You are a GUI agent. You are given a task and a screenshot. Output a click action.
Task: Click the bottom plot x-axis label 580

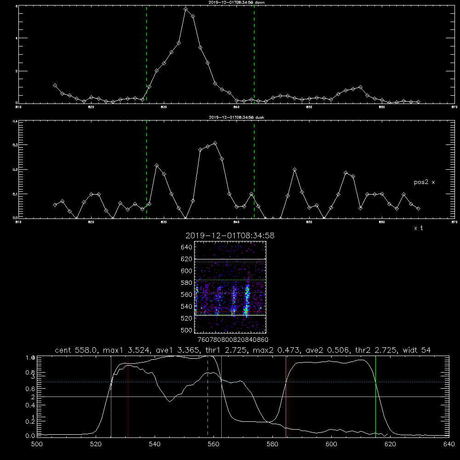272,444
